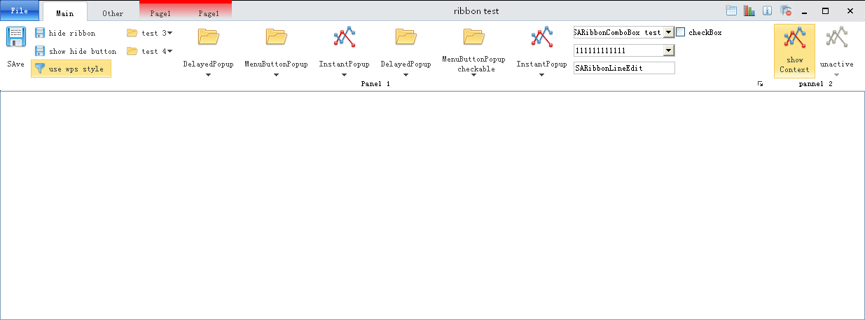Viewport: 865px width, 320px height.
Task: Click the funnel filter icon
Action: click(40, 69)
